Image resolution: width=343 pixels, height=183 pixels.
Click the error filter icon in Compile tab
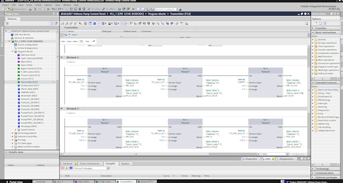[63, 168]
